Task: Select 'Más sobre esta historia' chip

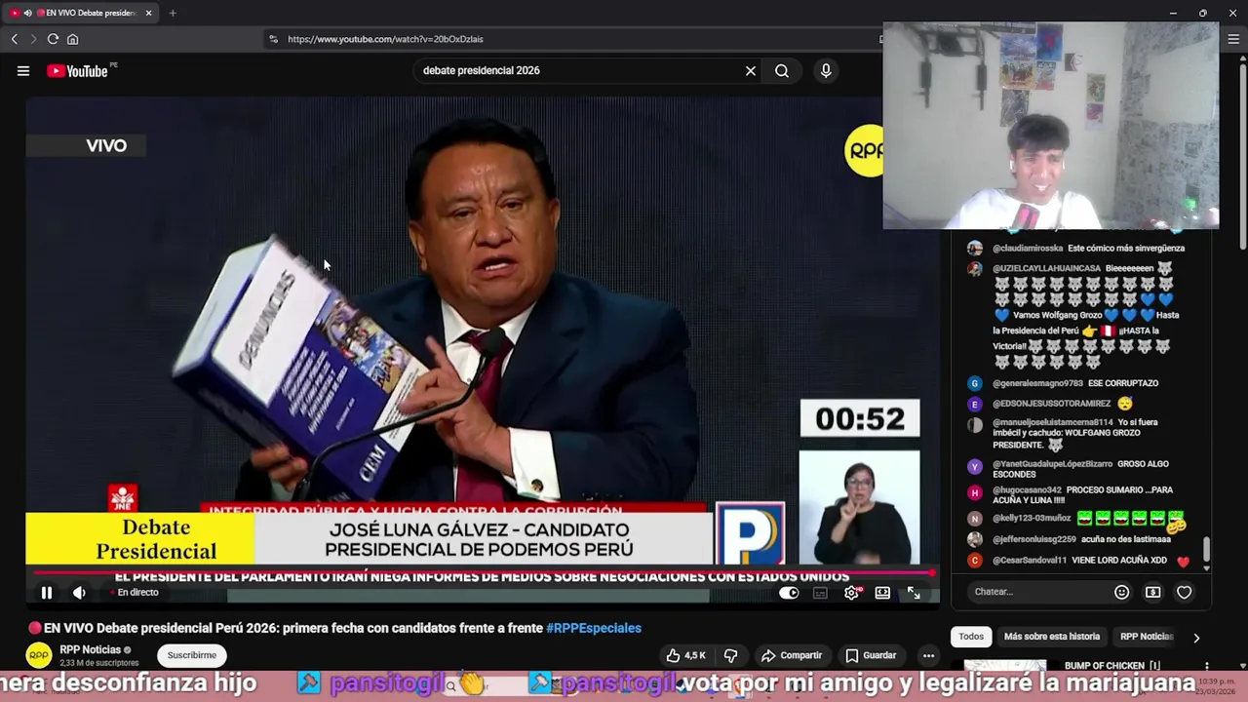Action: tap(1051, 637)
